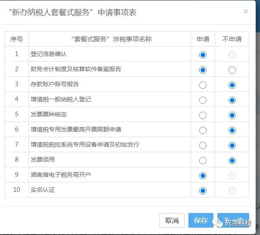Select 不申请 for 增值税专用发票最高开票限额申请
The width and height of the screenshot is (260, 235).
point(232,130)
